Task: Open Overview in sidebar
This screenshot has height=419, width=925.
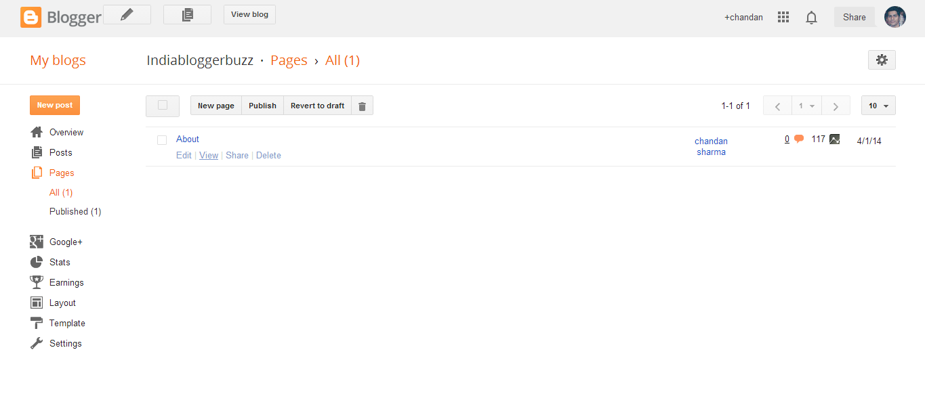Action: [66, 132]
